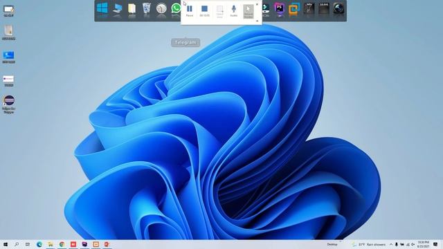Toggle Record Pointer in the recorder toolbar

click(x=248, y=12)
